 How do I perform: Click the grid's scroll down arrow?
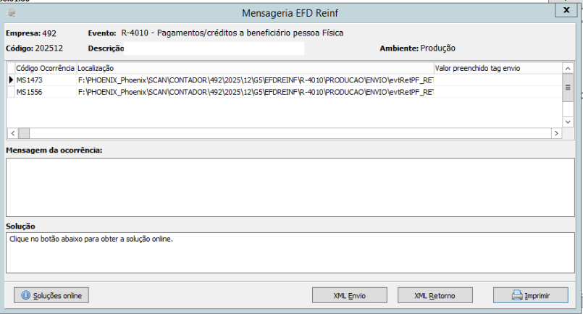click(568, 122)
